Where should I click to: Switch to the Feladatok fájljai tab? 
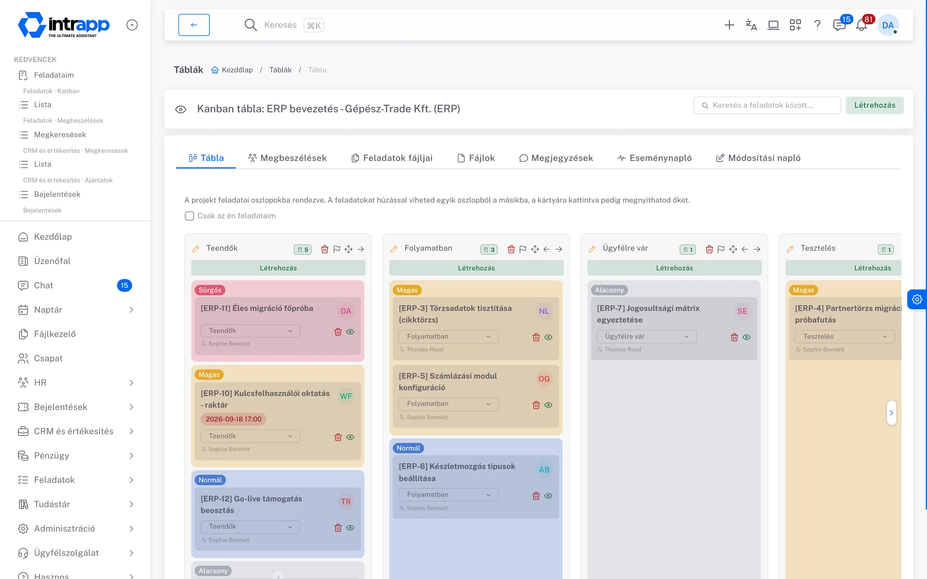[x=392, y=158]
